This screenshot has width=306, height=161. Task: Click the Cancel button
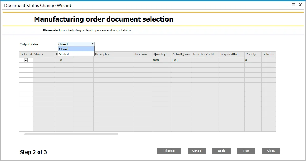196,151
